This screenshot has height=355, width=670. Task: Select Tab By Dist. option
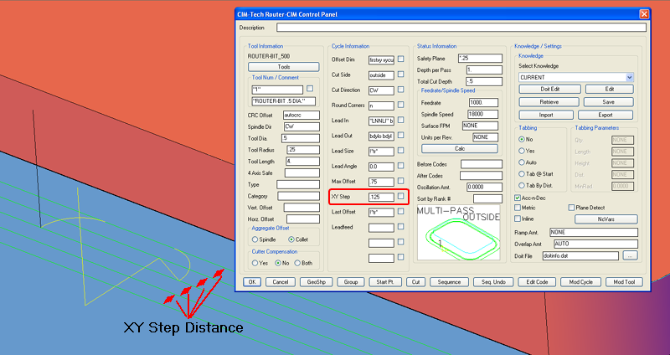pos(521,185)
